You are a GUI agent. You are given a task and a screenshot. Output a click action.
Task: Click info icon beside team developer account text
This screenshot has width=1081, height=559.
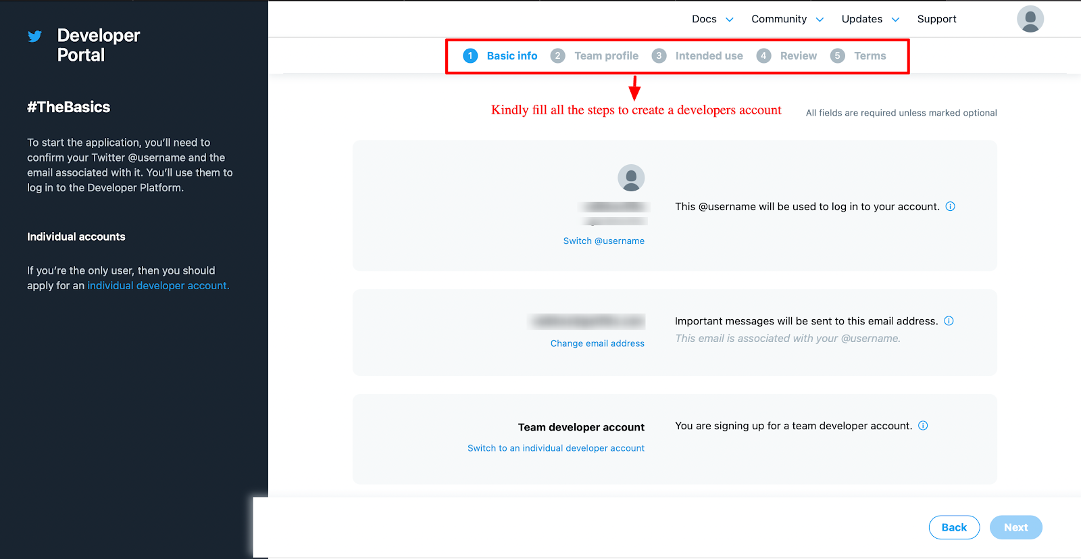point(923,425)
